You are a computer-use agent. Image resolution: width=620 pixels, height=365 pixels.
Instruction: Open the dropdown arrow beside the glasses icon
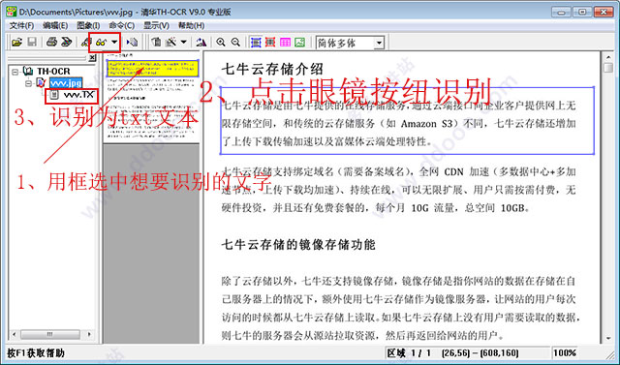tap(114, 42)
